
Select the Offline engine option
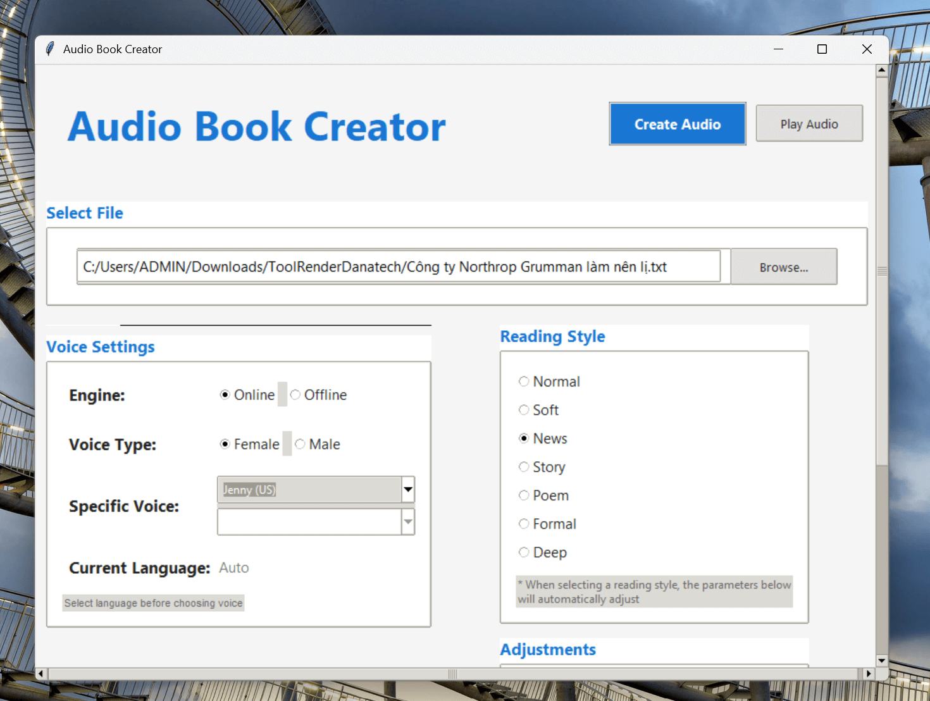click(x=319, y=395)
